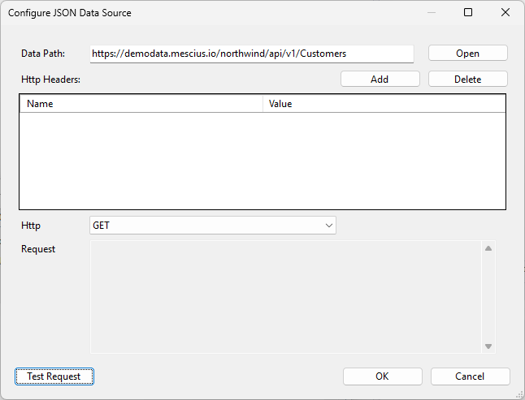Image resolution: width=525 pixels, height=400 pixels.
Task: Click the Request box scrollbar track
Action: click(x=488, y=298)
